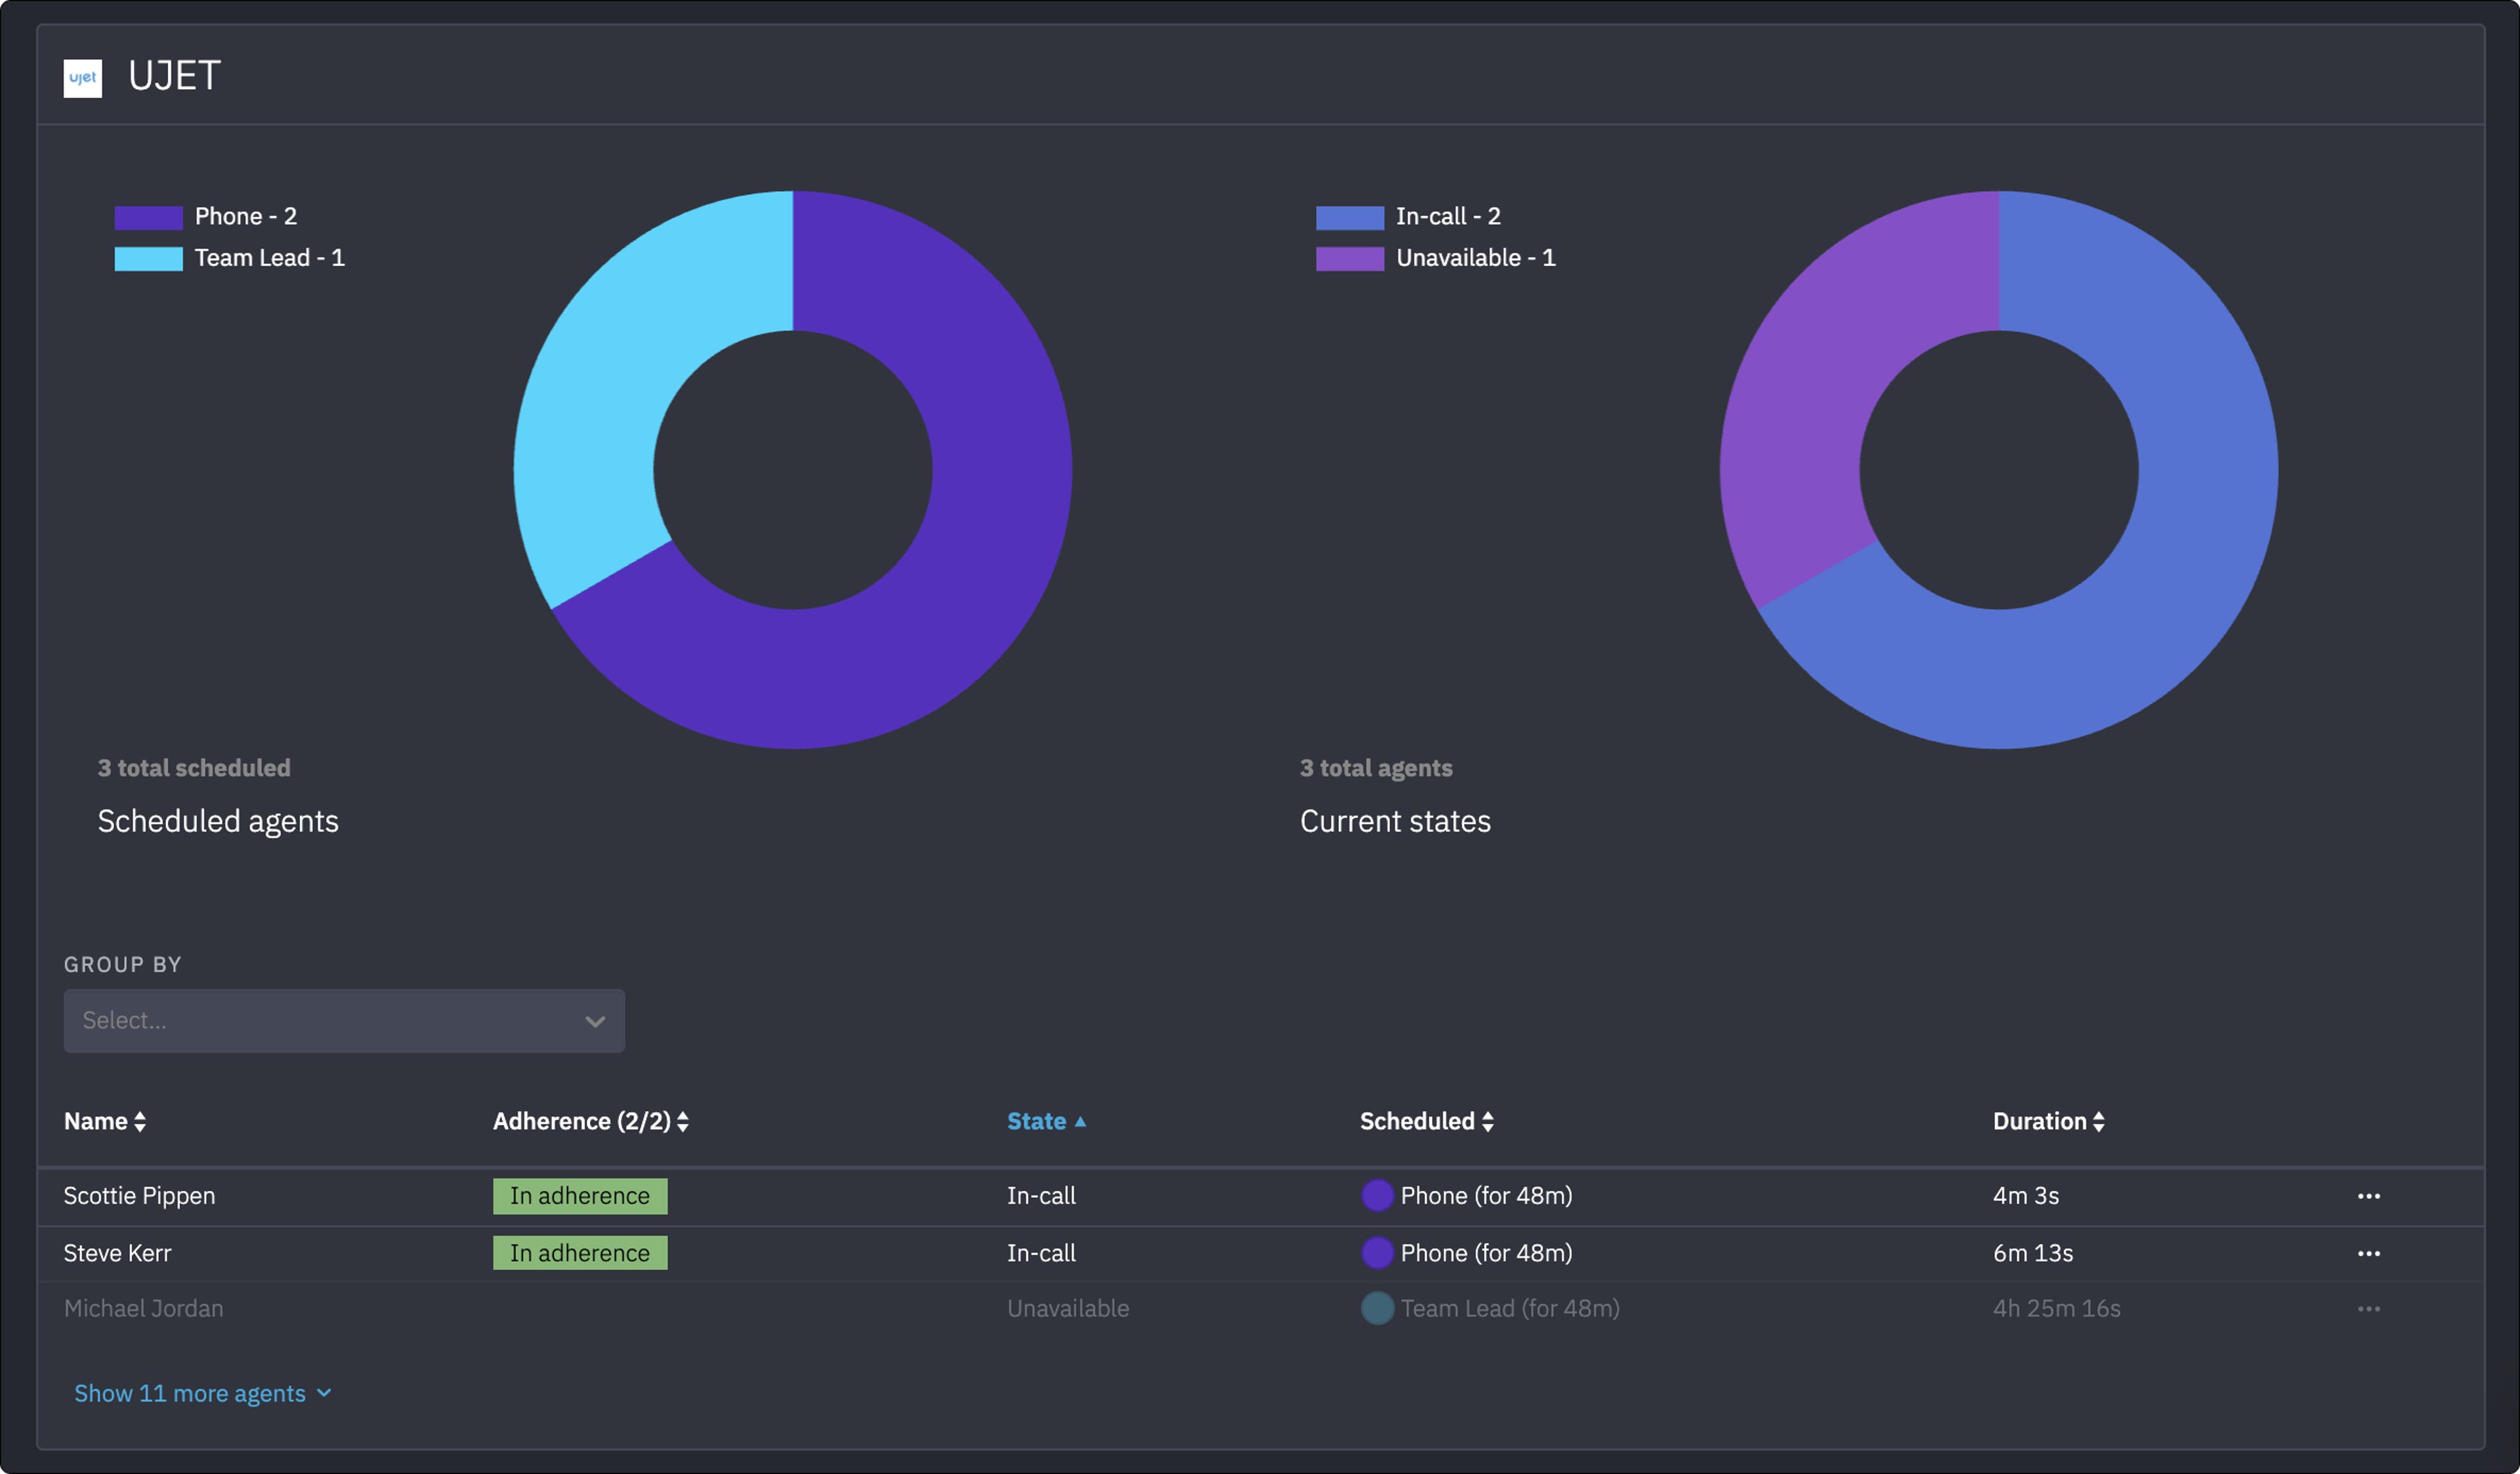Screen dimensions: 2520x1474
Task: Sort agents by Scheduled column
Action: click(1426, 1121)
